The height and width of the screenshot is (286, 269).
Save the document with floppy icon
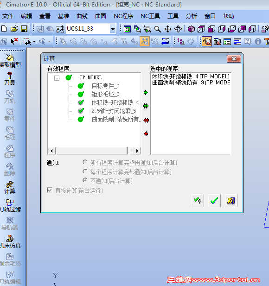(24, 29)
